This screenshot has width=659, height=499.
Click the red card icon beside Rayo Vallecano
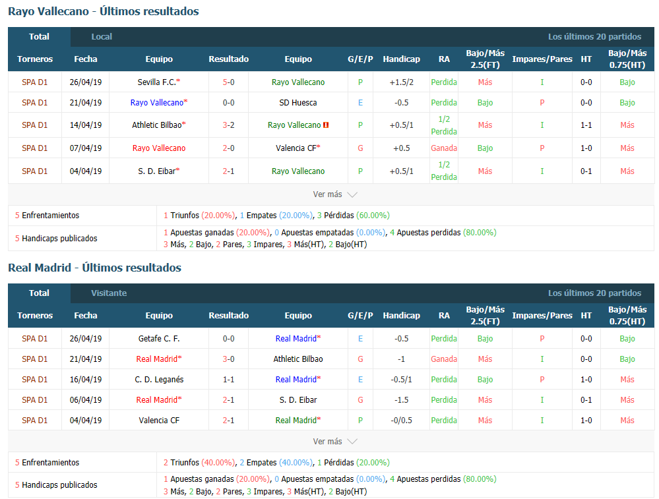326,125
